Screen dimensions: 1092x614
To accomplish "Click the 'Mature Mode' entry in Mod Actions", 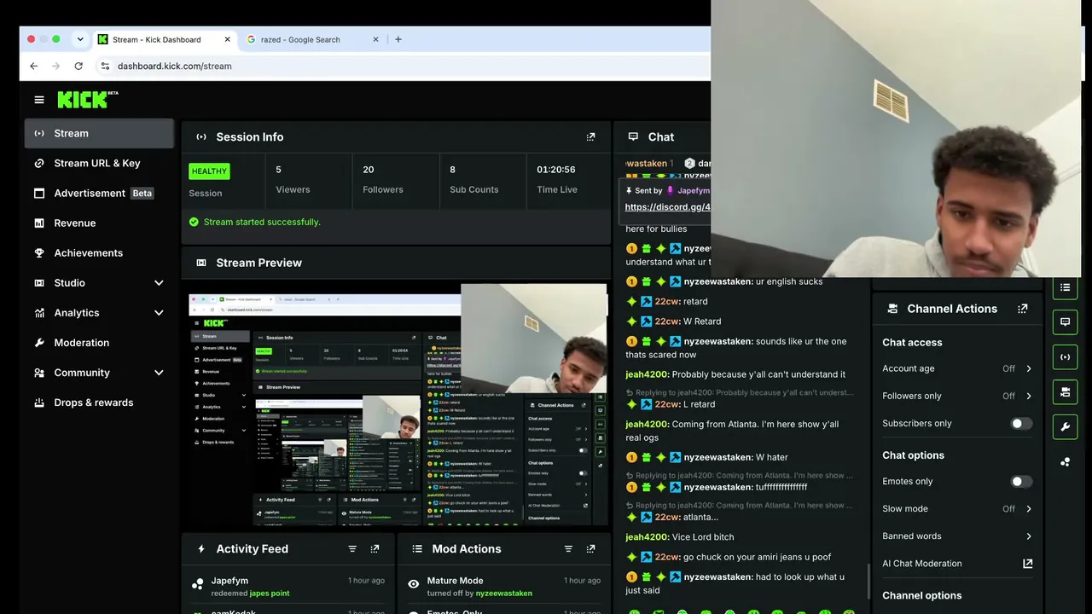I will point(455,581).
